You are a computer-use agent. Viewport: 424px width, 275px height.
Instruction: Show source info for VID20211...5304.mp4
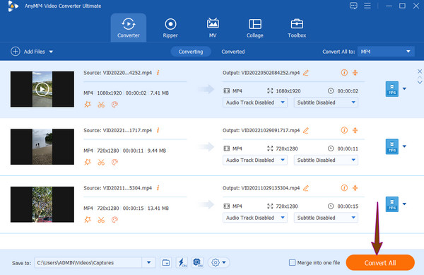(x=158, y=187)
